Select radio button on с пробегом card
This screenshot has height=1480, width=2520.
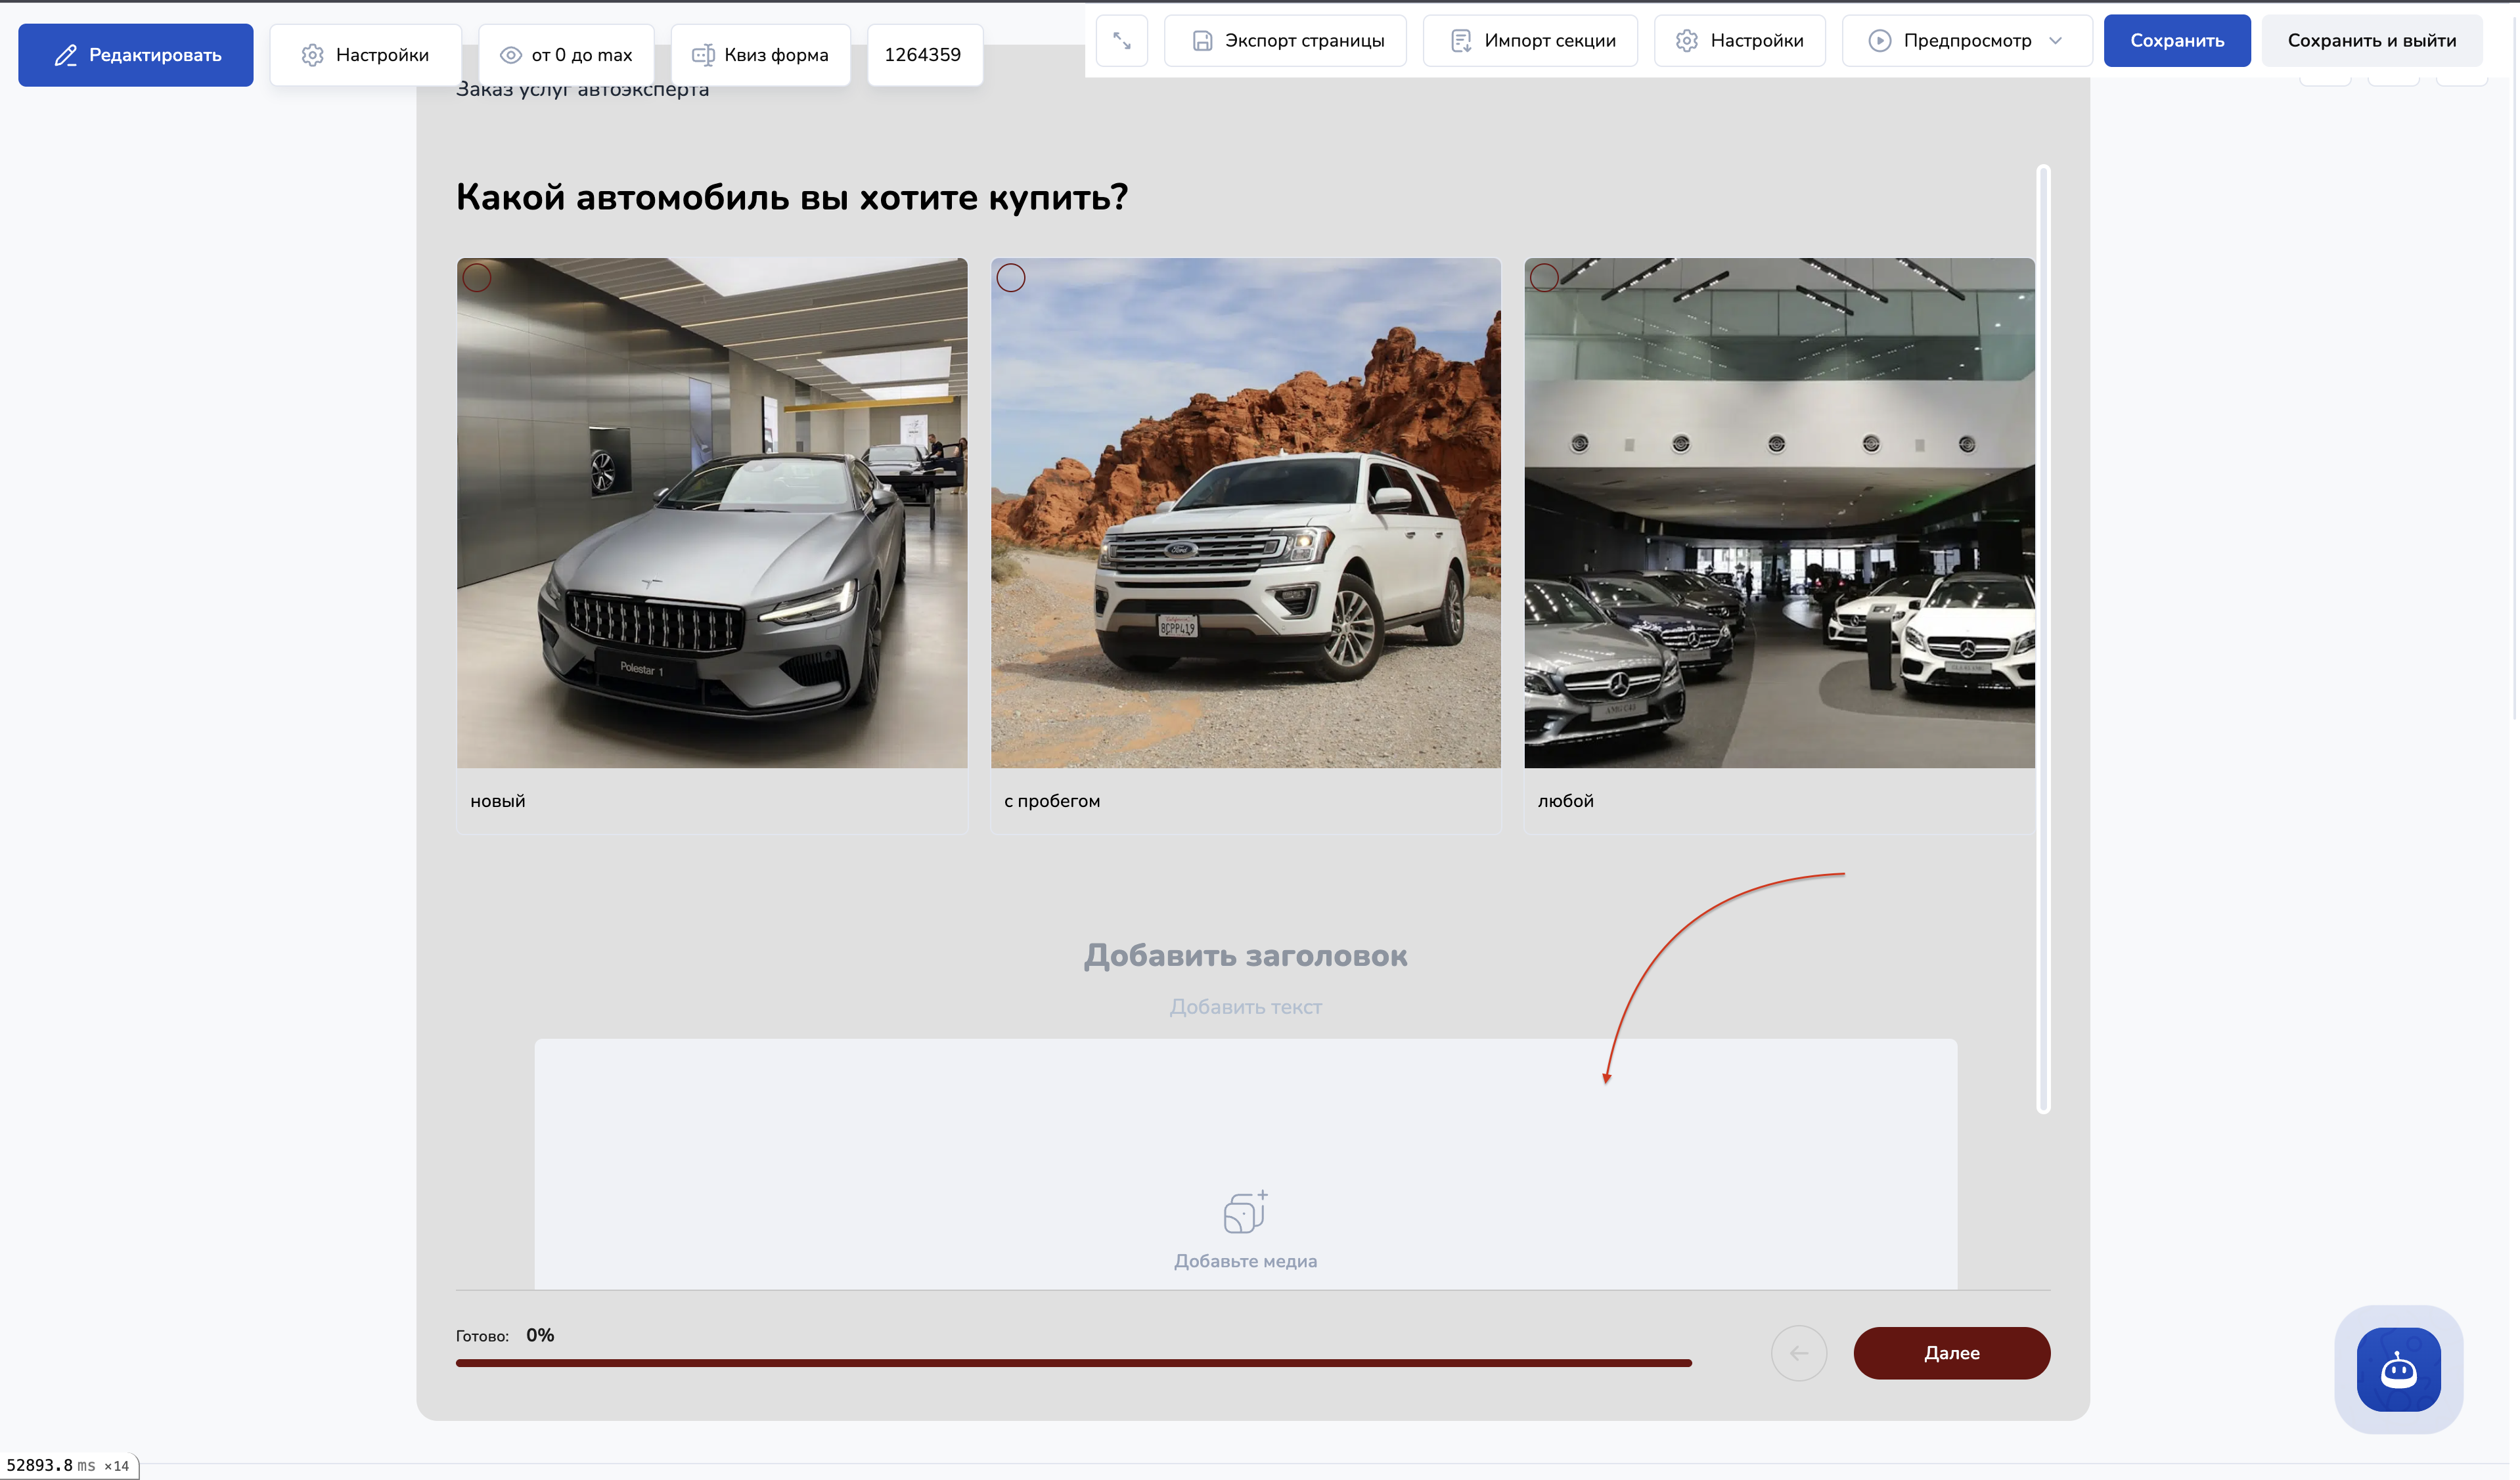(x=1011, y=278)
